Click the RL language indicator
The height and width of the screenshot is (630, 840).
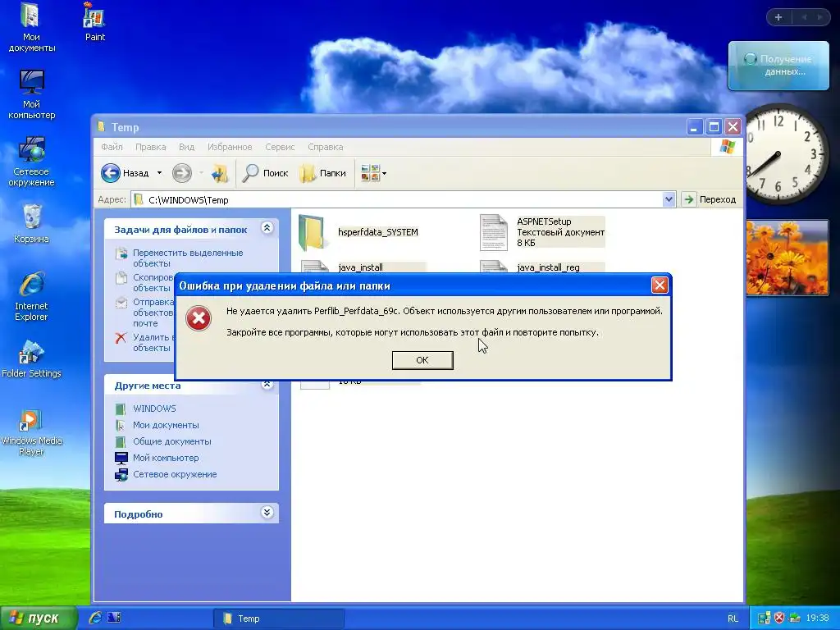[x=733, y=619]
